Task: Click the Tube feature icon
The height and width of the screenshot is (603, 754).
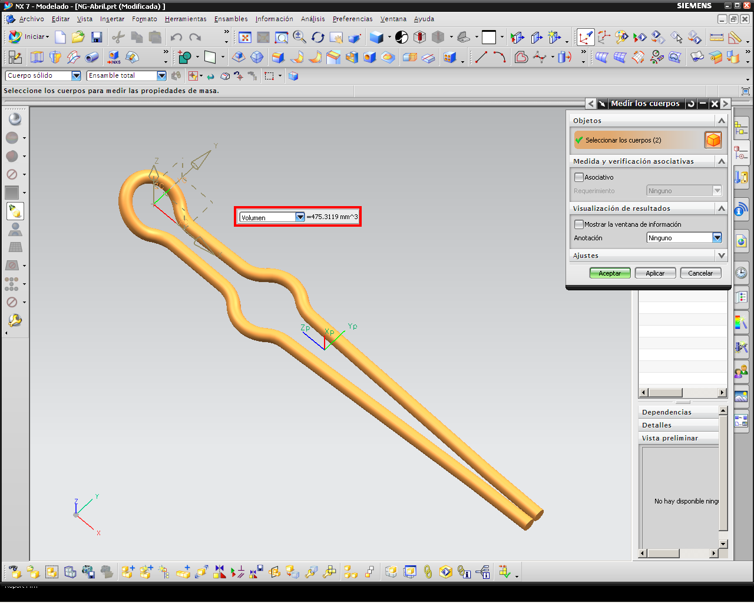Action: (x=92, y=57)
